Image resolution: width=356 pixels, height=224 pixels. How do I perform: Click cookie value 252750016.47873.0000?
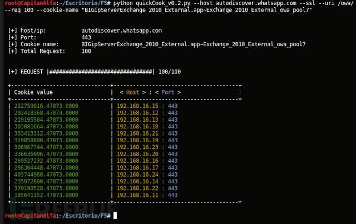[x=46, y=106]
